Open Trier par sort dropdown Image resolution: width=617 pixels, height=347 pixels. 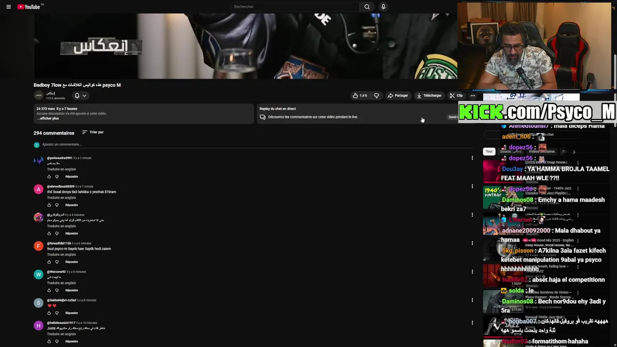point(93,132)
